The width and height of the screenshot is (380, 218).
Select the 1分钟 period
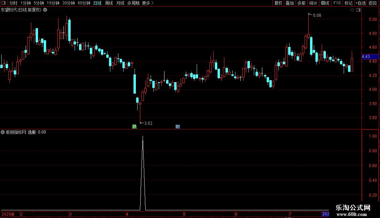pos(26,3)
